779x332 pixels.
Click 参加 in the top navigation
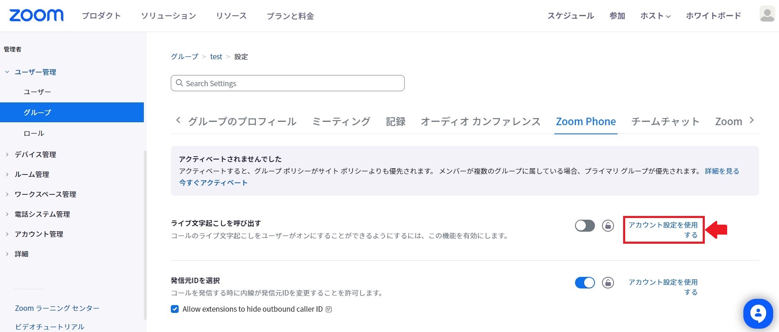tap(617, 16)
